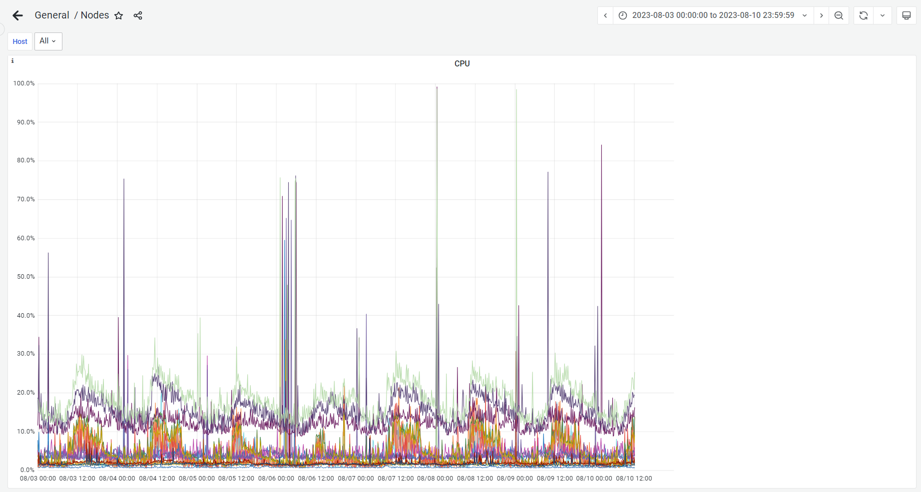Open the share dashboard icon
This screenshot has height=492, width=921.
click(x=137, y=15)
